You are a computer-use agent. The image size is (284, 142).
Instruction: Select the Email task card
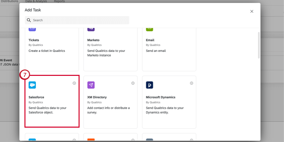coord(169,49)
